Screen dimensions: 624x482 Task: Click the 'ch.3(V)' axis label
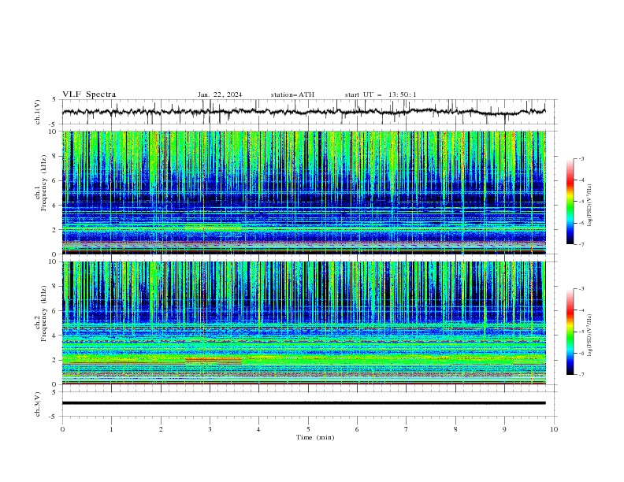(38, 404)
